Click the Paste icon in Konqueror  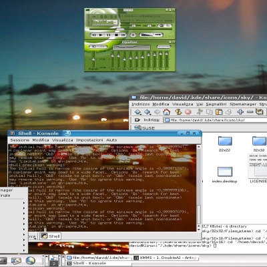(219, 111)
